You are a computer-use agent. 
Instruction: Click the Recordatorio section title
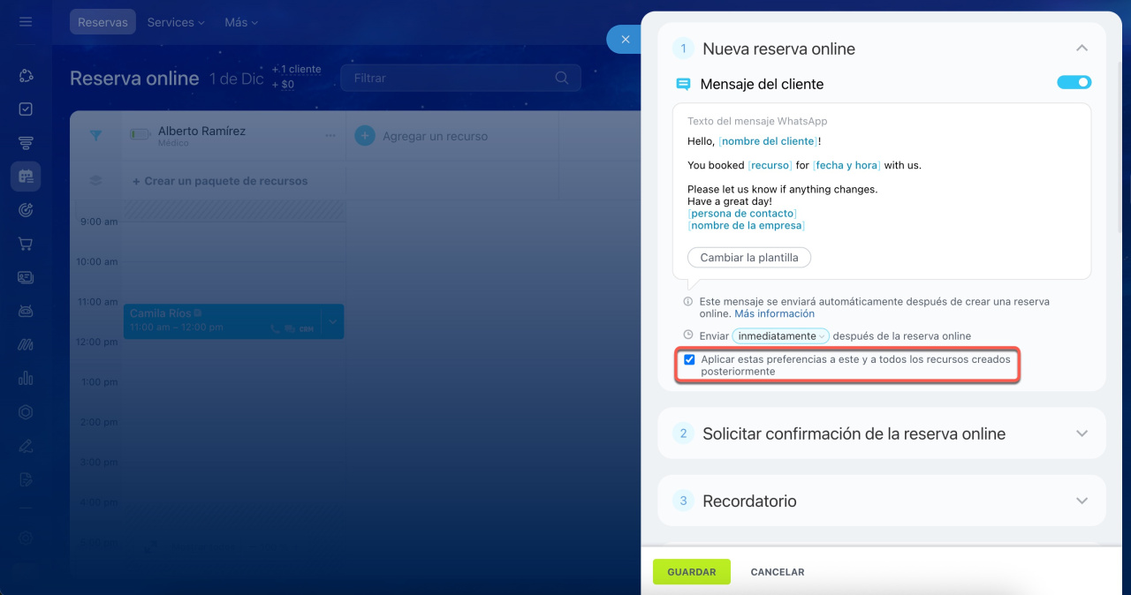coord(749,501)
